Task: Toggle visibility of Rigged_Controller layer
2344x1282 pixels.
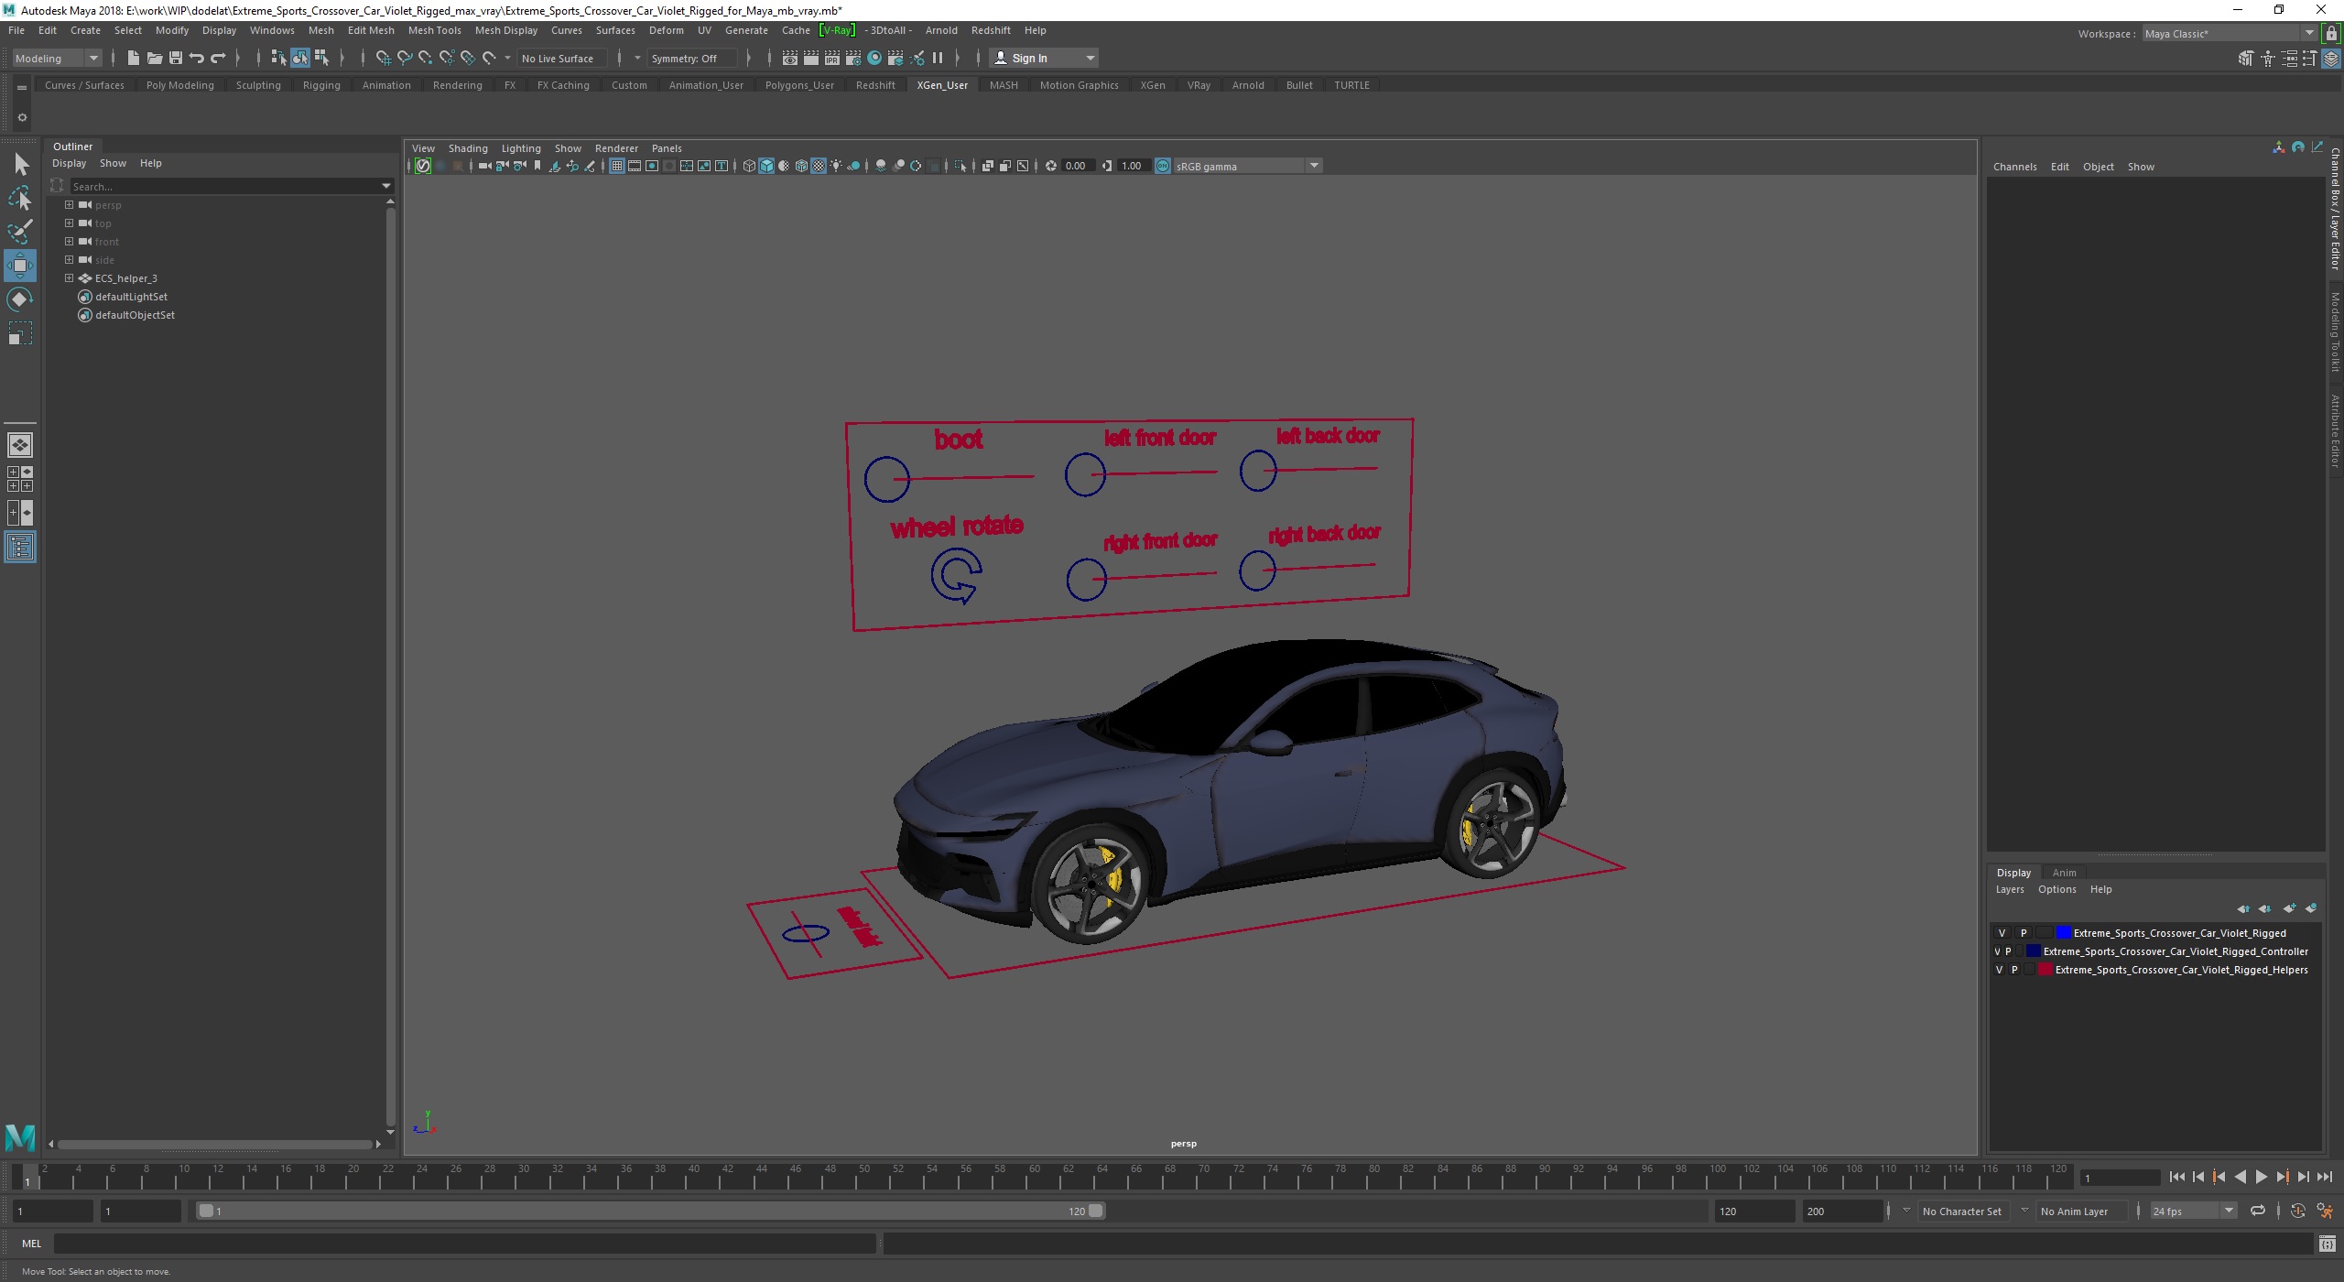Action: click(x=1997, y=951)
